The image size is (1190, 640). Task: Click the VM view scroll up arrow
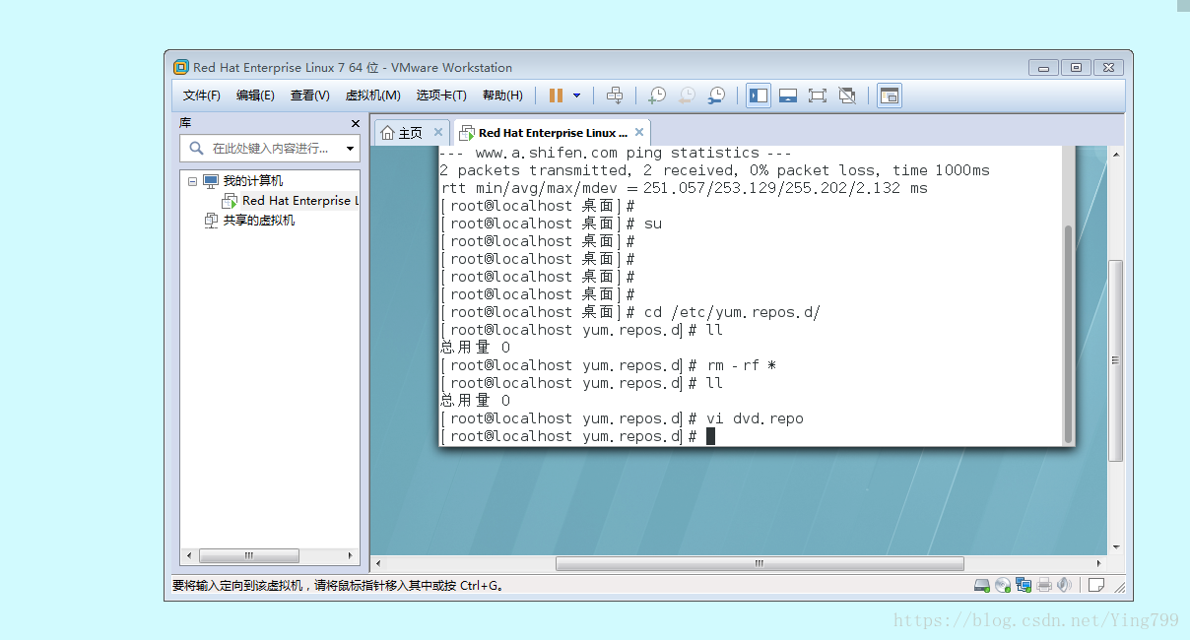(x=1115, y=155)
